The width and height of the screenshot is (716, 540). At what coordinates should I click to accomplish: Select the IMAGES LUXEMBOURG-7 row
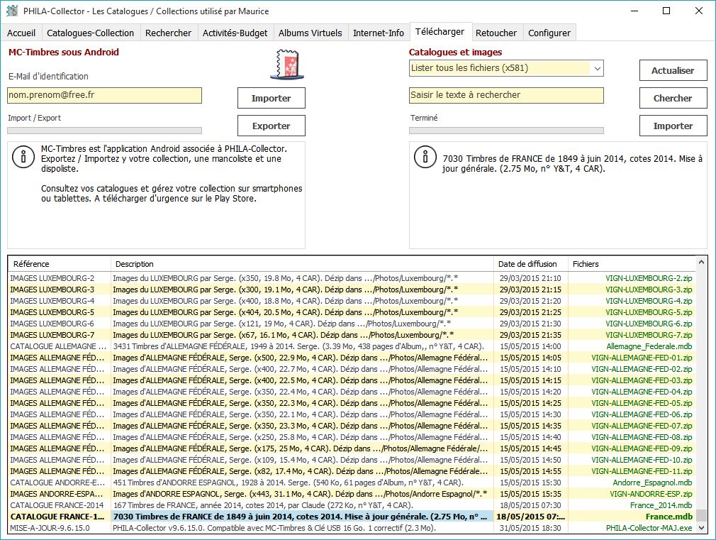pos(352,335)
